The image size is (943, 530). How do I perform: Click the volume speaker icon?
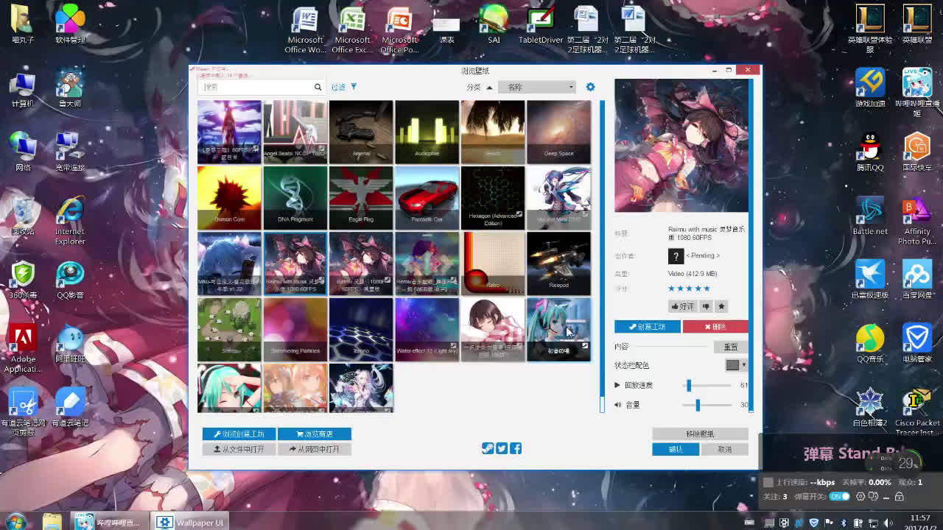pos(617,405)
